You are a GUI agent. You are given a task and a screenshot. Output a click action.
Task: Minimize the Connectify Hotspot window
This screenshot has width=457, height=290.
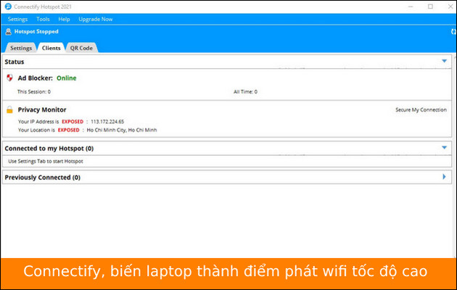click(411, 7)
